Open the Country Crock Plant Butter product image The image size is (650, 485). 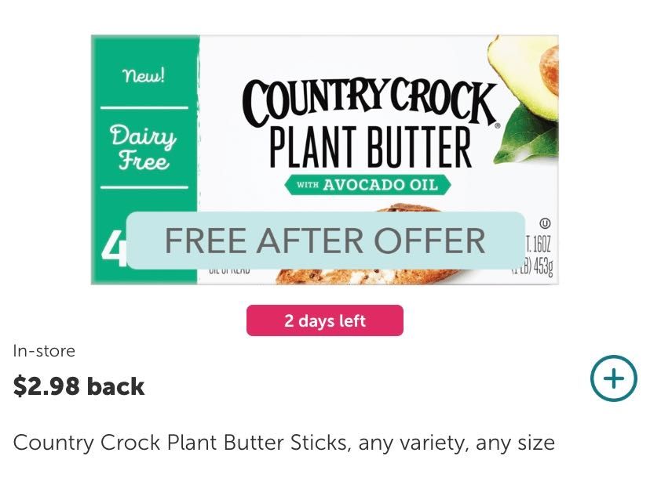pyautogui.click(x=324, y=160)
